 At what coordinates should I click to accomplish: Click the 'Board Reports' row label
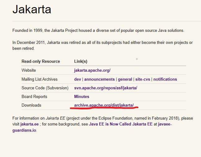pyautogui.click(x=34, y=96)
